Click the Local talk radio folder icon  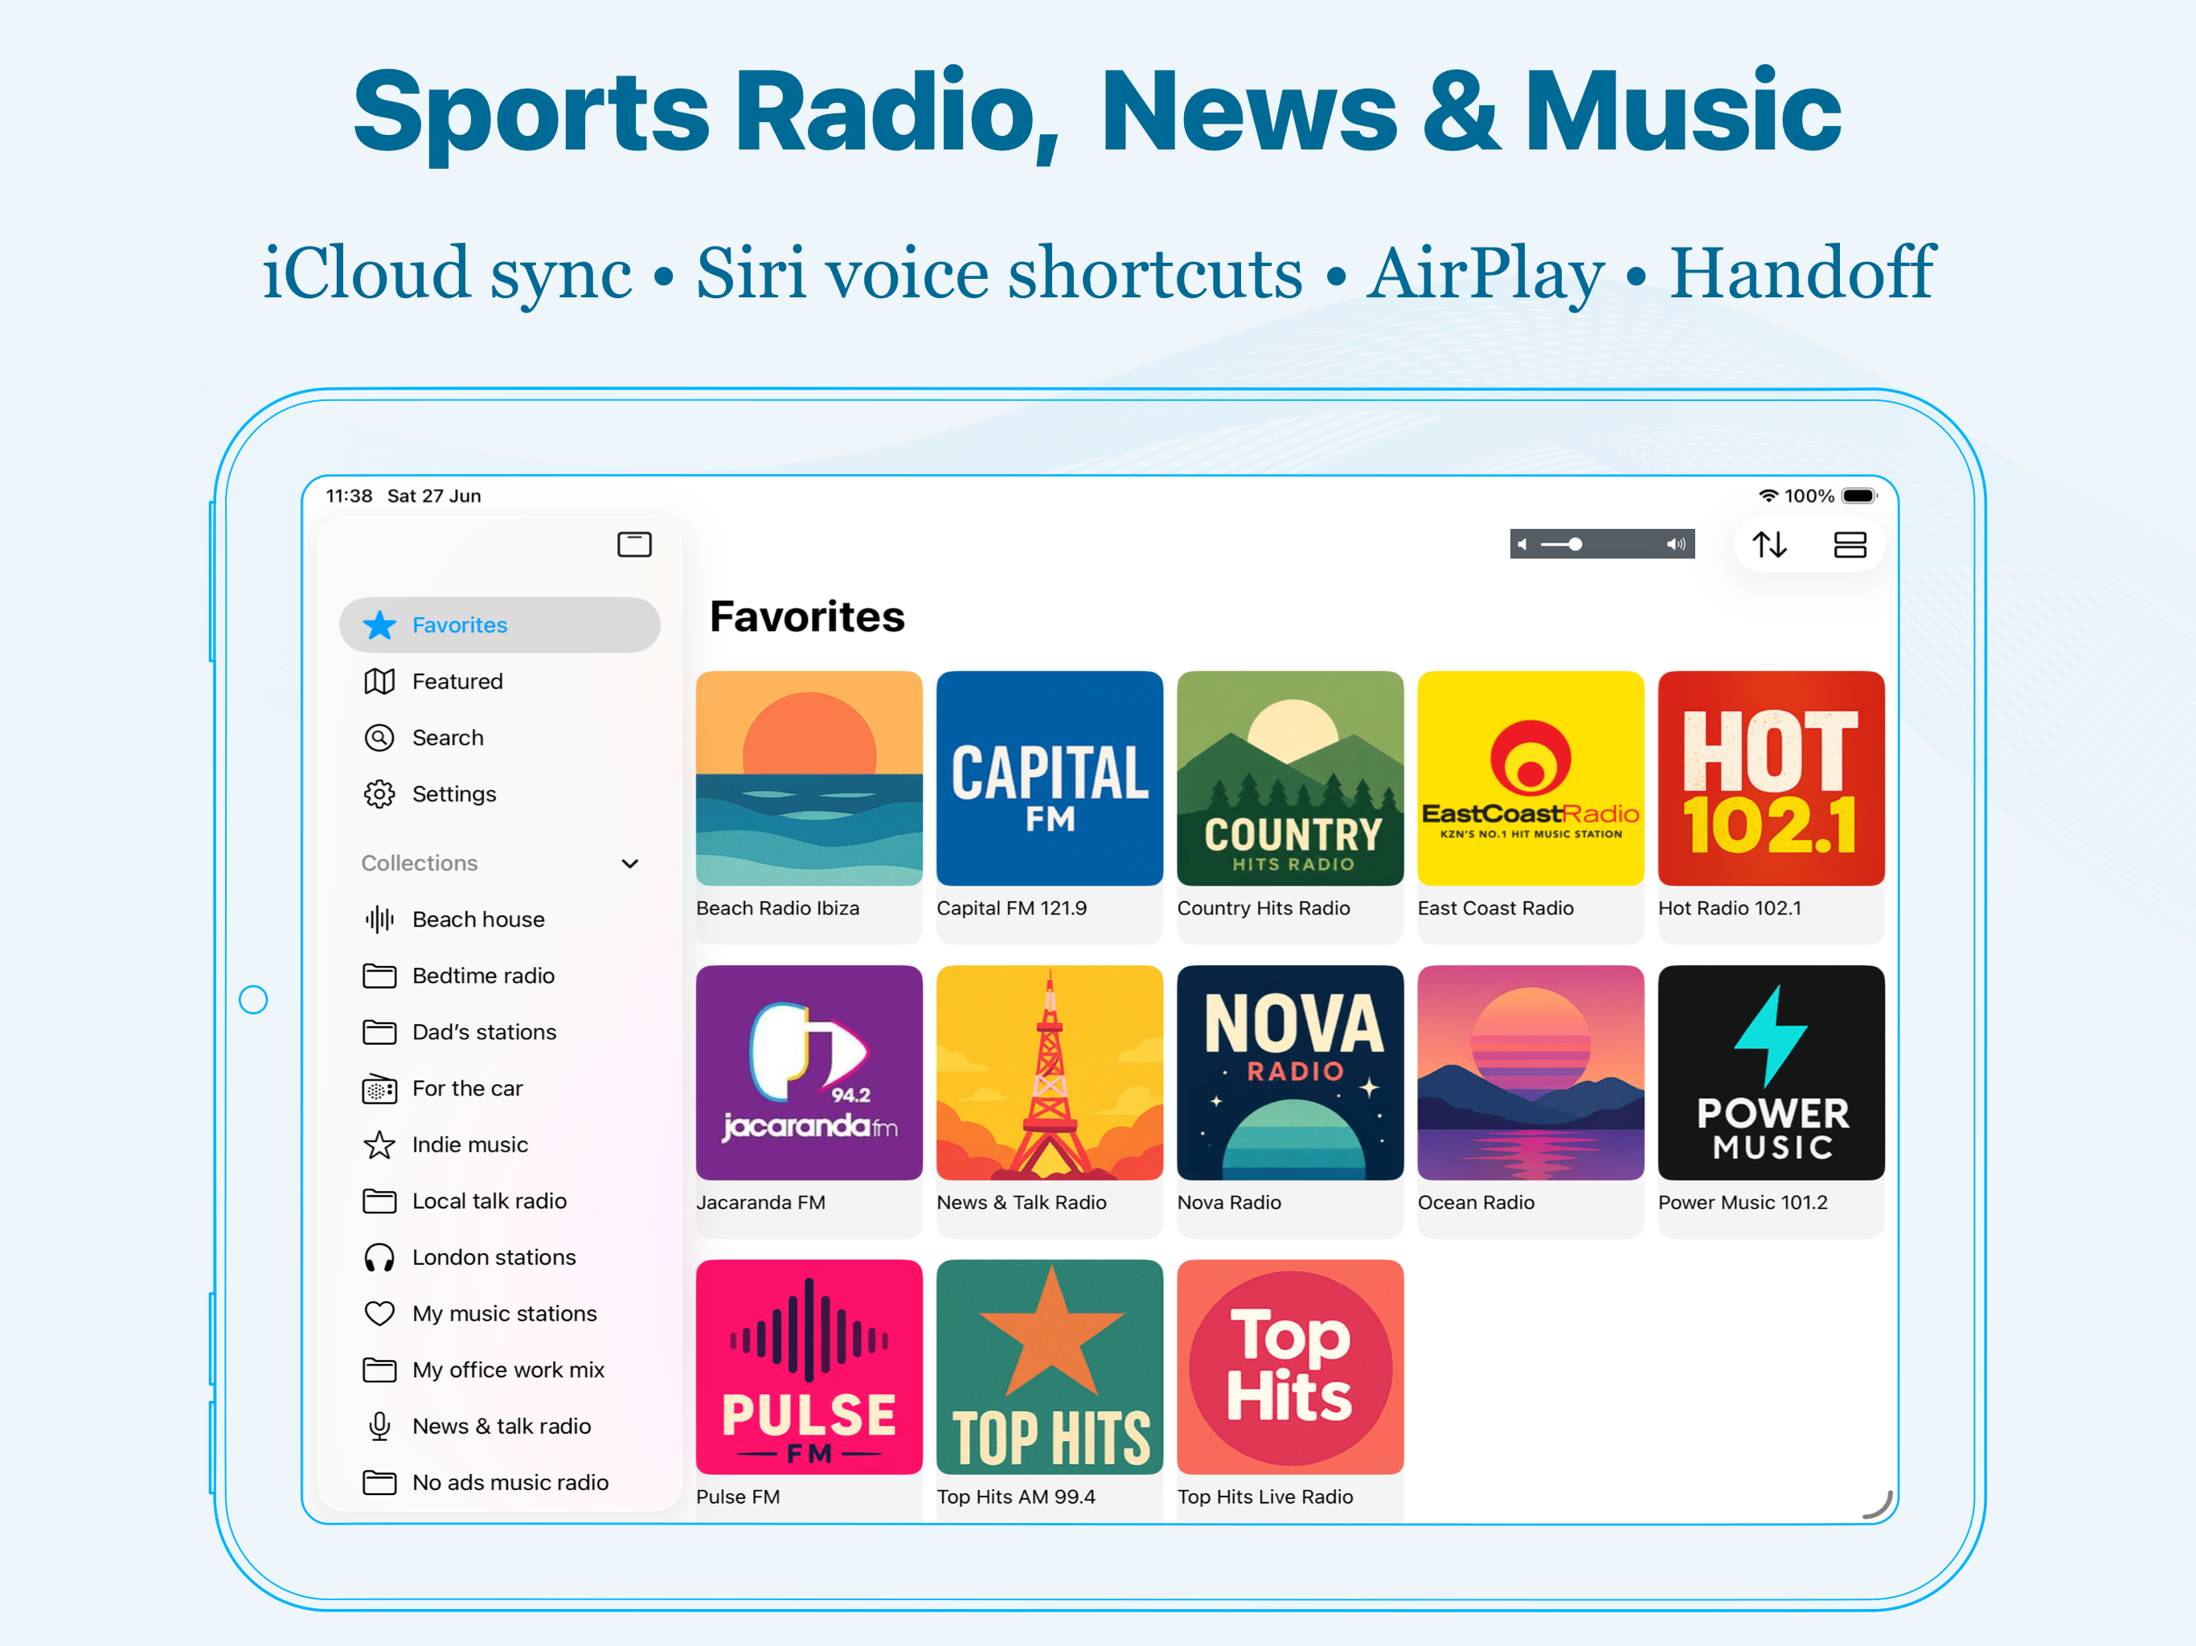[x=379, y=1202]
